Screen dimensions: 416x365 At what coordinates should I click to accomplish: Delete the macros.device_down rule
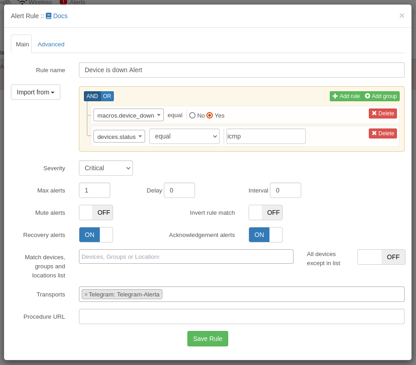tap(382, 113)
